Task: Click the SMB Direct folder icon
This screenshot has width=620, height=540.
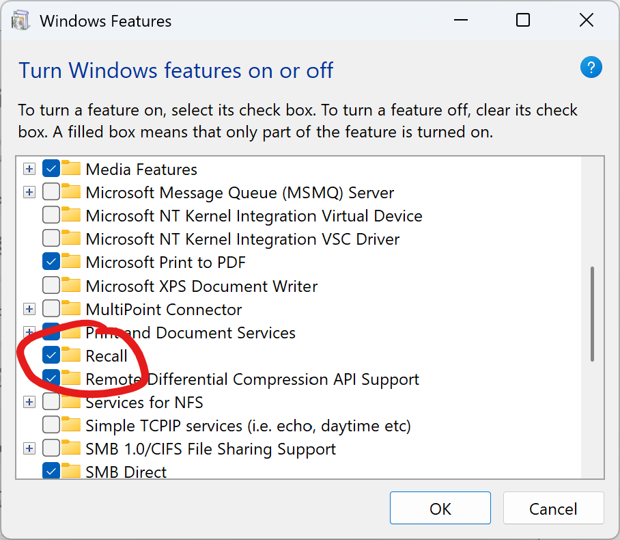Action: 71,471
